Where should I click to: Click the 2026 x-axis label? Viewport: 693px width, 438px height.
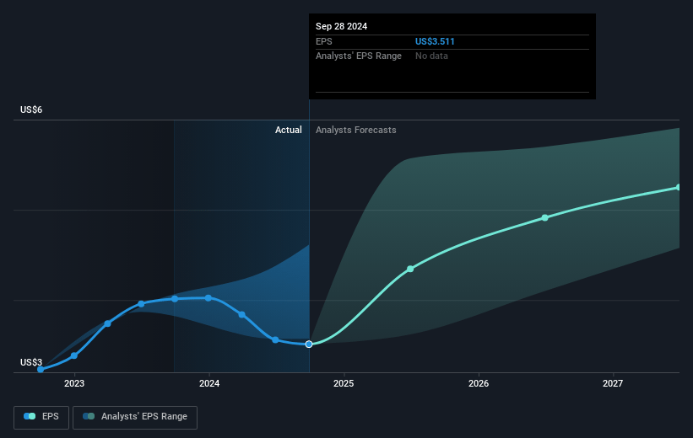tap(479, 383)
